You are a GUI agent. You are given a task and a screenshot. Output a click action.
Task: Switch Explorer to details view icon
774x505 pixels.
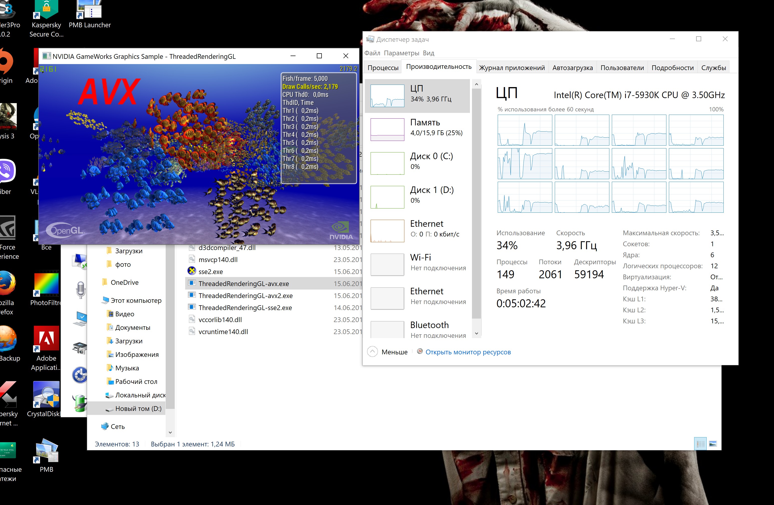[x=700, y=444]
